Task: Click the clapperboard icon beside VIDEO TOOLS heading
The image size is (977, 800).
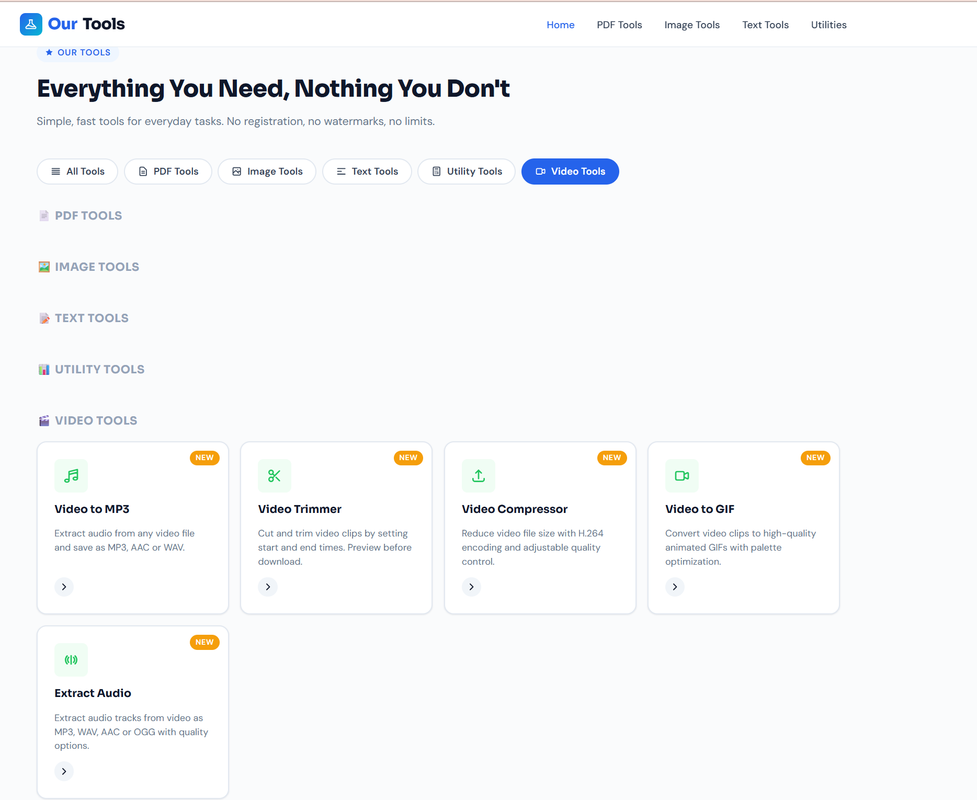Action: (44, 420)
